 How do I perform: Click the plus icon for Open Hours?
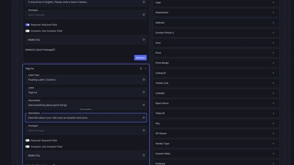pyautogui.click(x=273, y=103)
